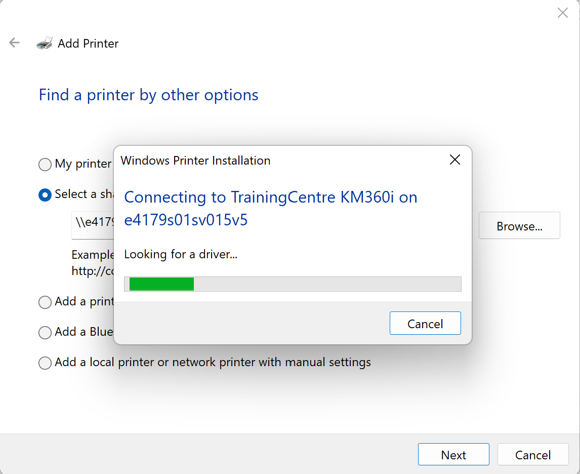
Task: Click the shared printer path input field
Action: pos(93,225)
